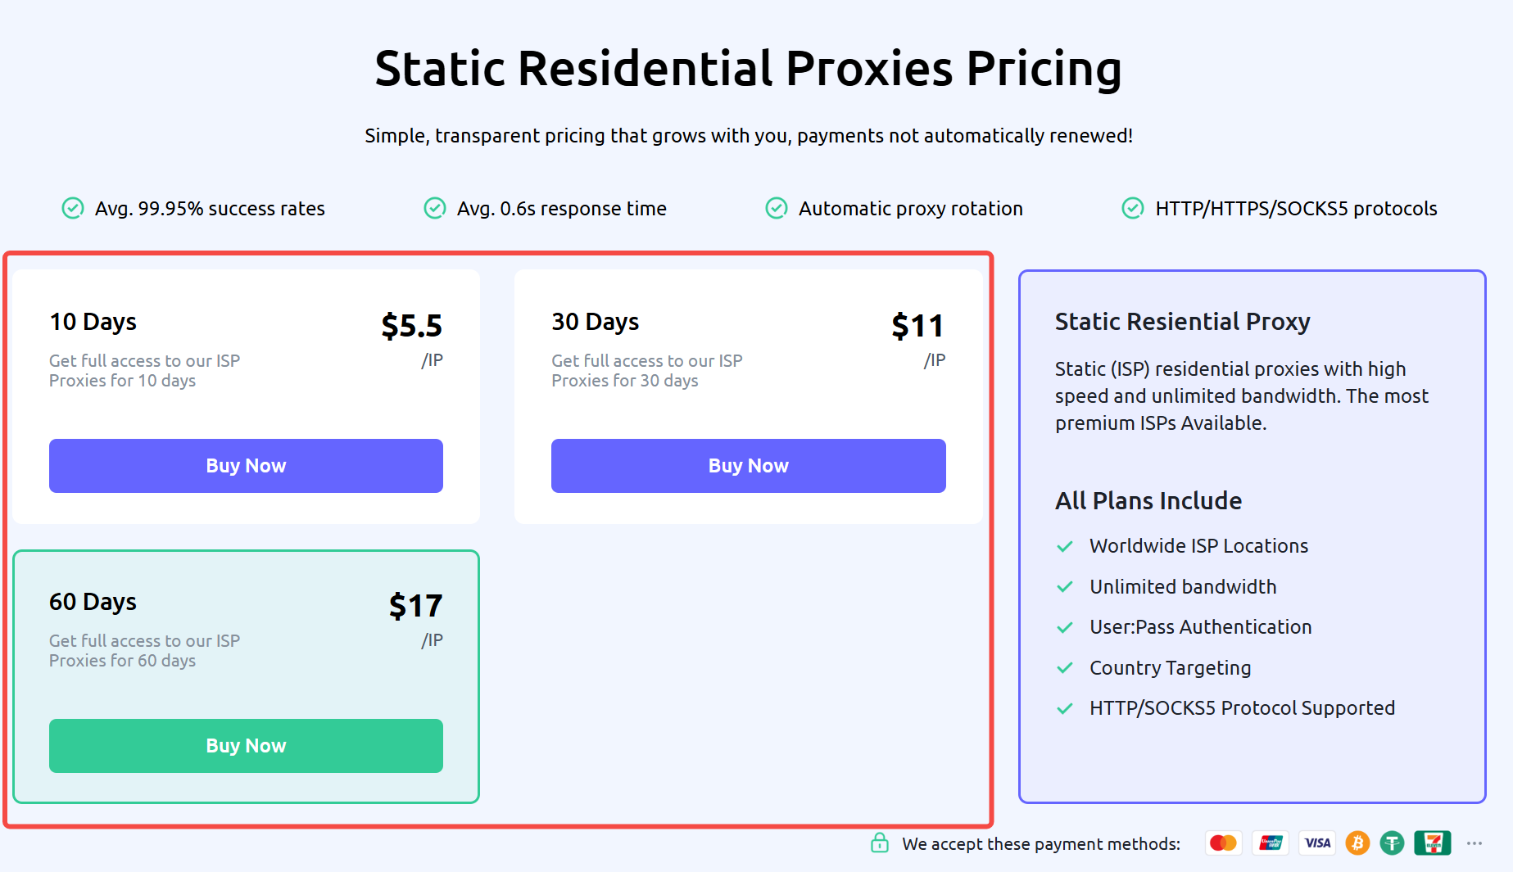Click the Bitcoin payment icon
Image resolution: width=1513 pixels, height=872 pixels.
1357,843
